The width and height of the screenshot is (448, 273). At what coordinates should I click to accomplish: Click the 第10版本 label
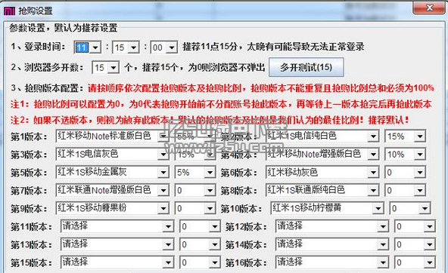pos(241,209)
